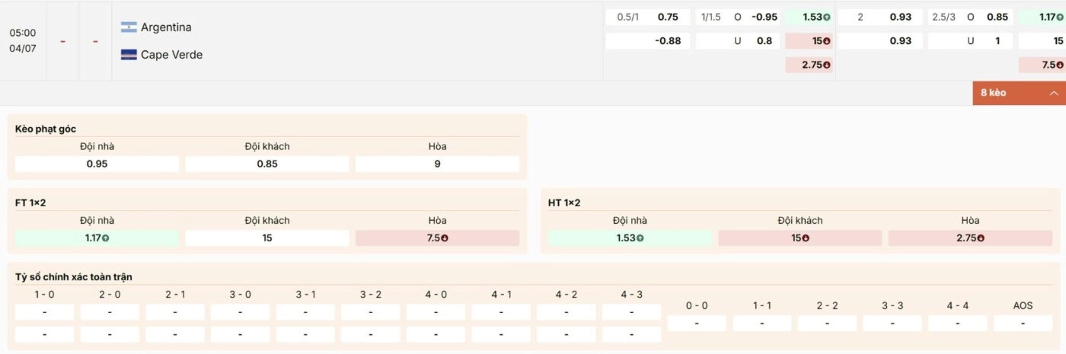Click the odds cell under 0 - 0 score

coord(697,324)
